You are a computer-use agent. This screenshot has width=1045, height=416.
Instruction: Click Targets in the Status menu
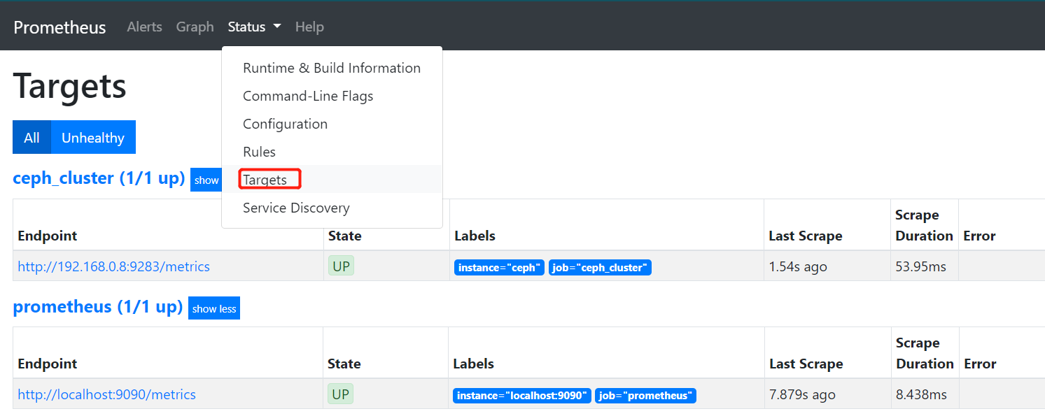[x=265, y=180]
